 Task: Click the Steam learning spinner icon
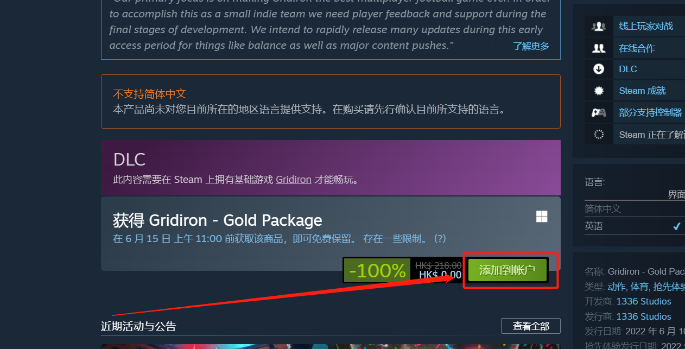pyautogui.click(x=599, y=135)
